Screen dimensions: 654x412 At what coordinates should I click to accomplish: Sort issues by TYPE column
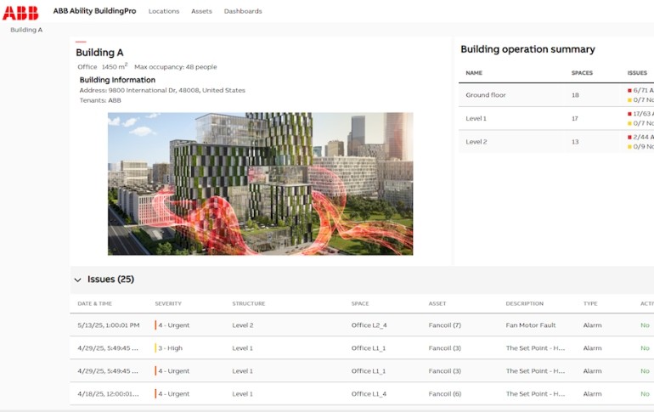coord(590,303)
